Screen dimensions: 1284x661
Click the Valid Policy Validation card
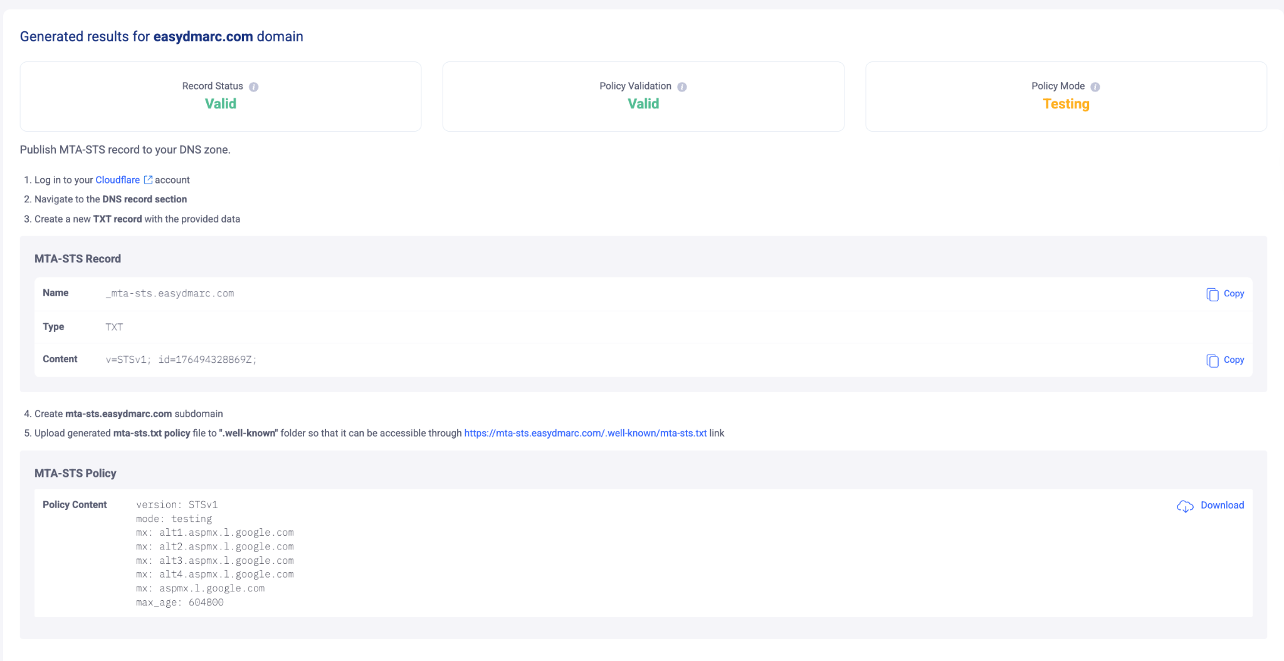click(x=643, y=96)
